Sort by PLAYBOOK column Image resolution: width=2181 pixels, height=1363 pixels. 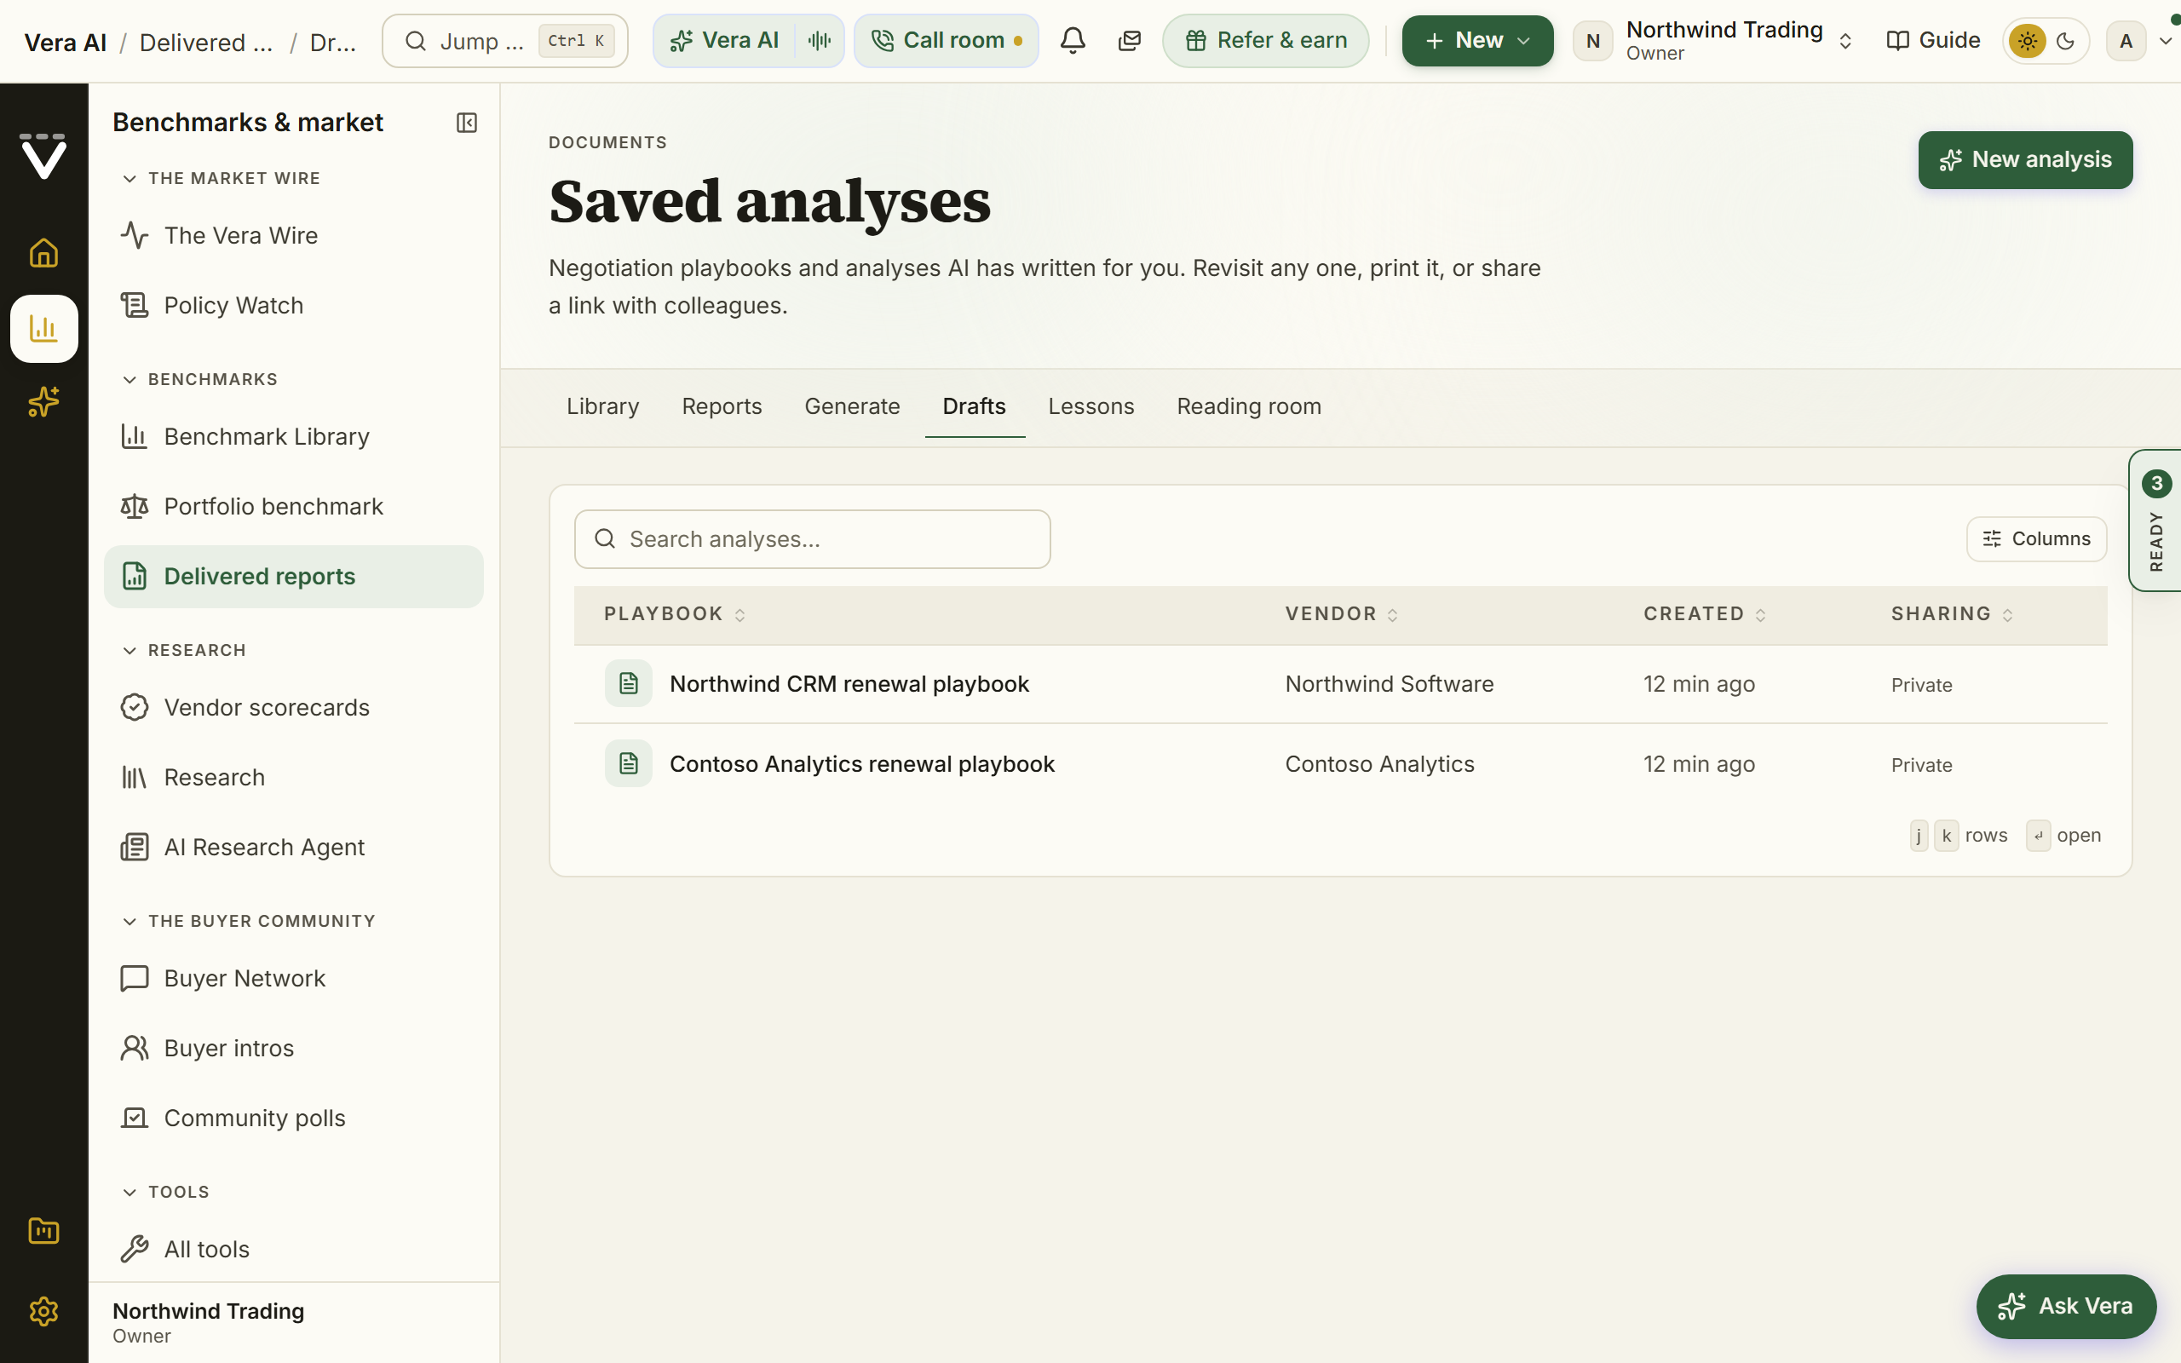(674, 614)
